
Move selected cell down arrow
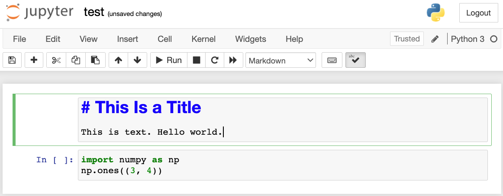(137, 60)
